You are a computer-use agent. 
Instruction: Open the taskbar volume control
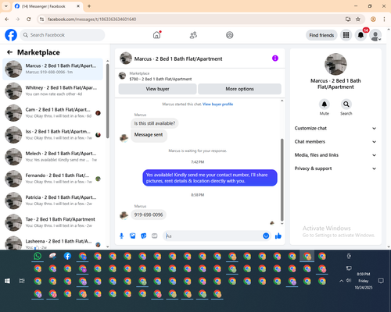click(349, 281)
